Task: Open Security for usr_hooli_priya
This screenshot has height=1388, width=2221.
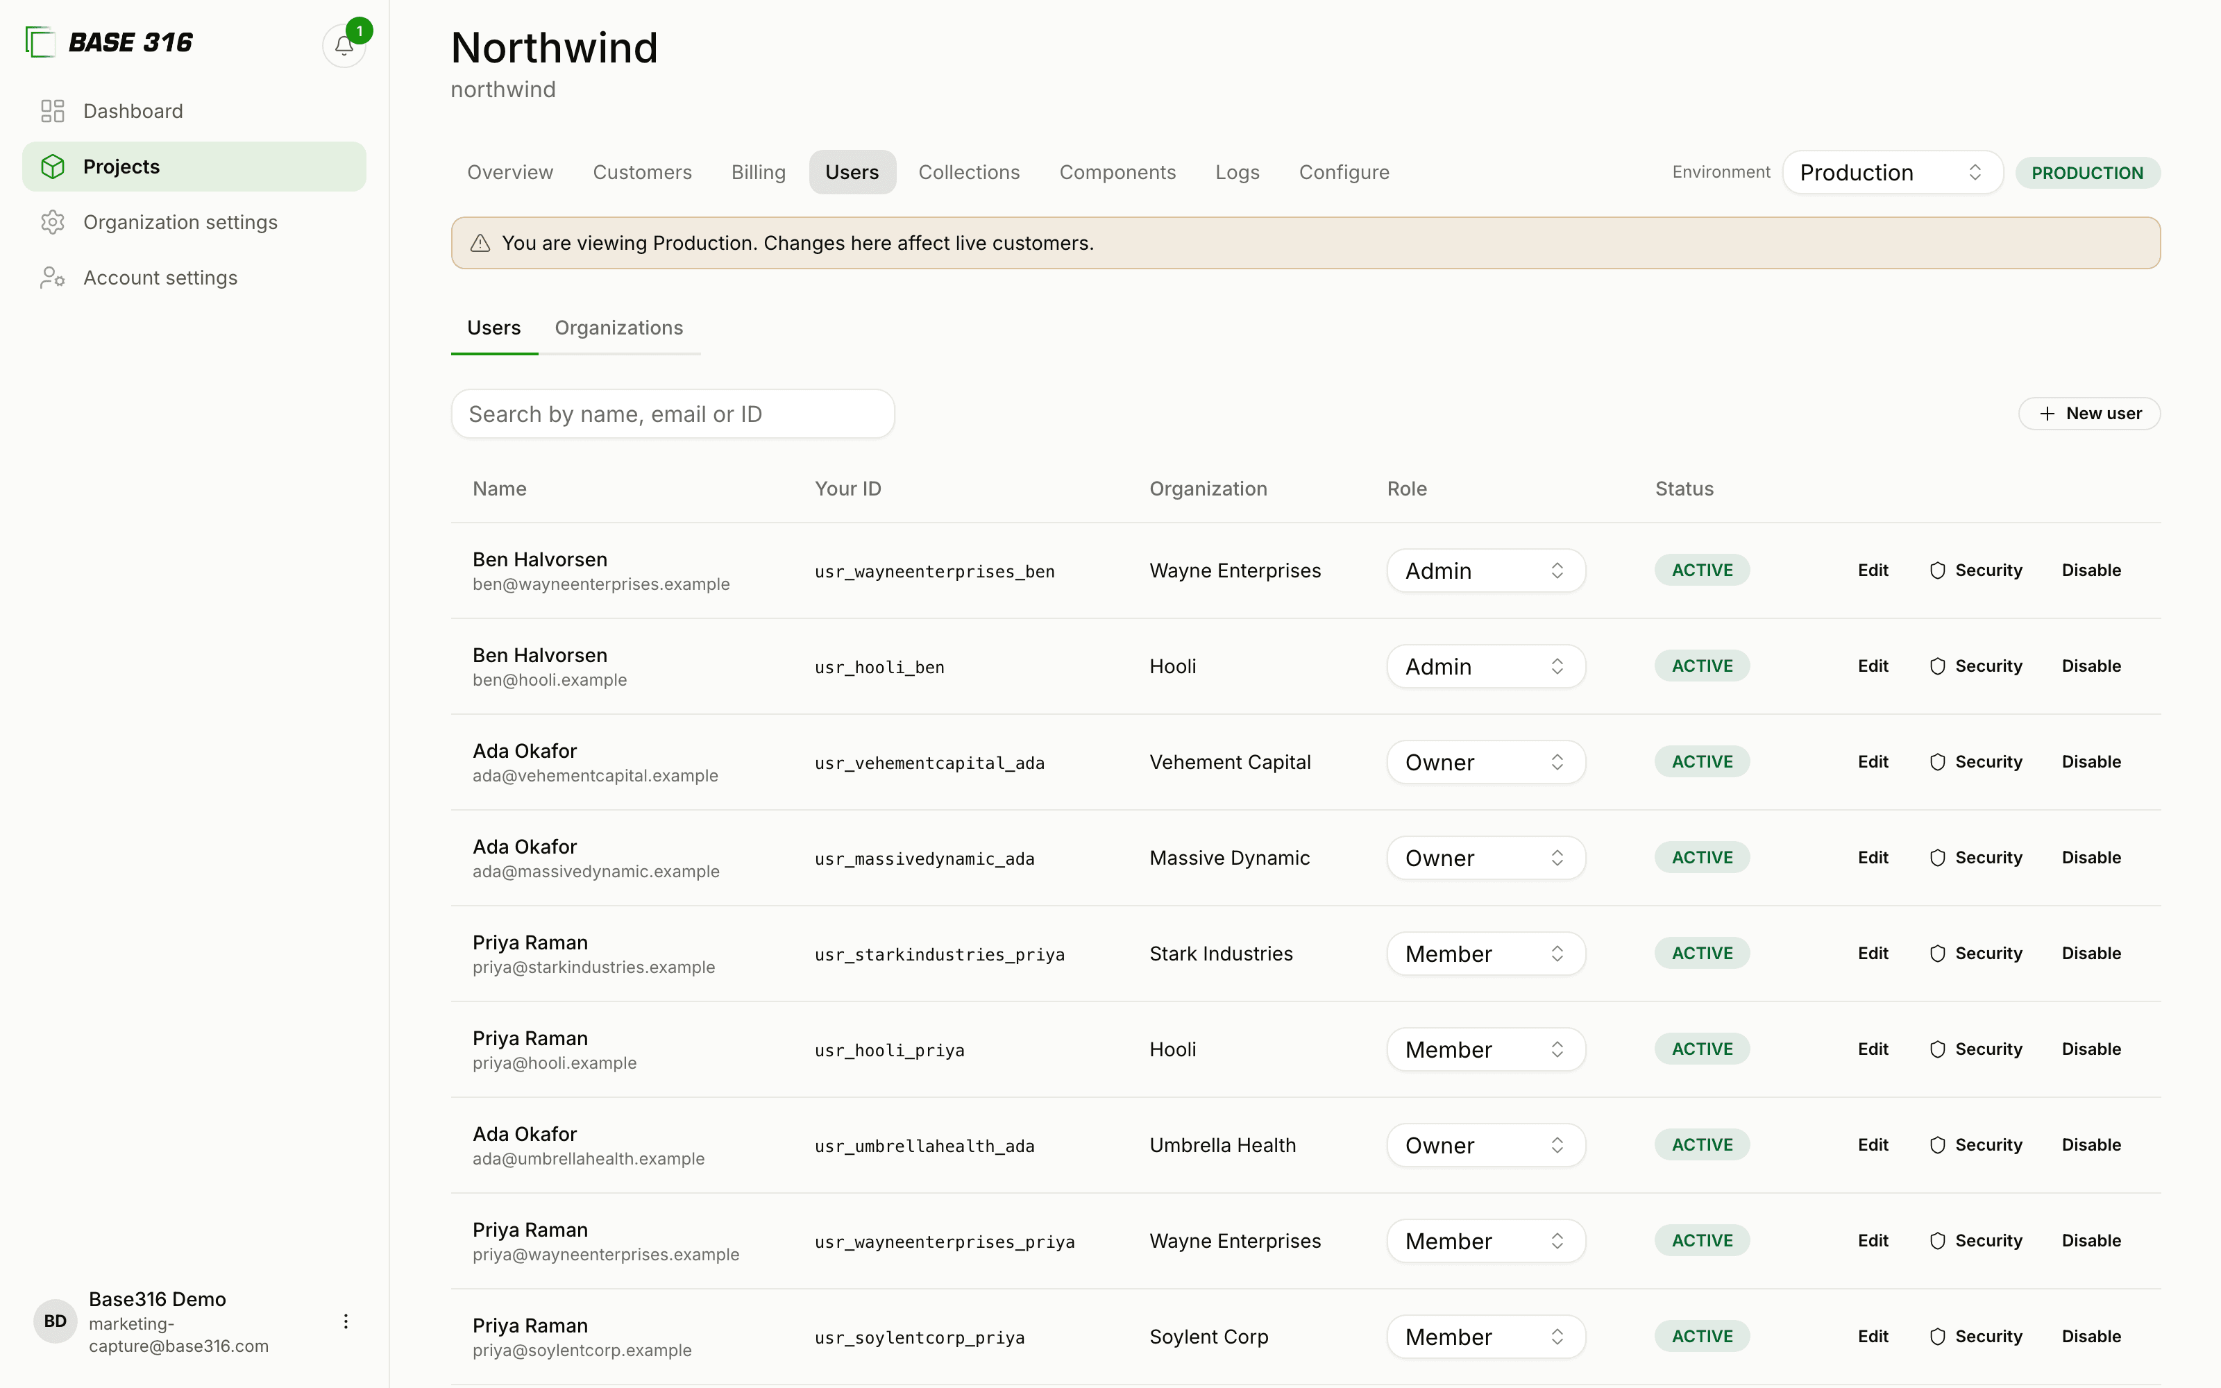Action: (1976, 1049)
